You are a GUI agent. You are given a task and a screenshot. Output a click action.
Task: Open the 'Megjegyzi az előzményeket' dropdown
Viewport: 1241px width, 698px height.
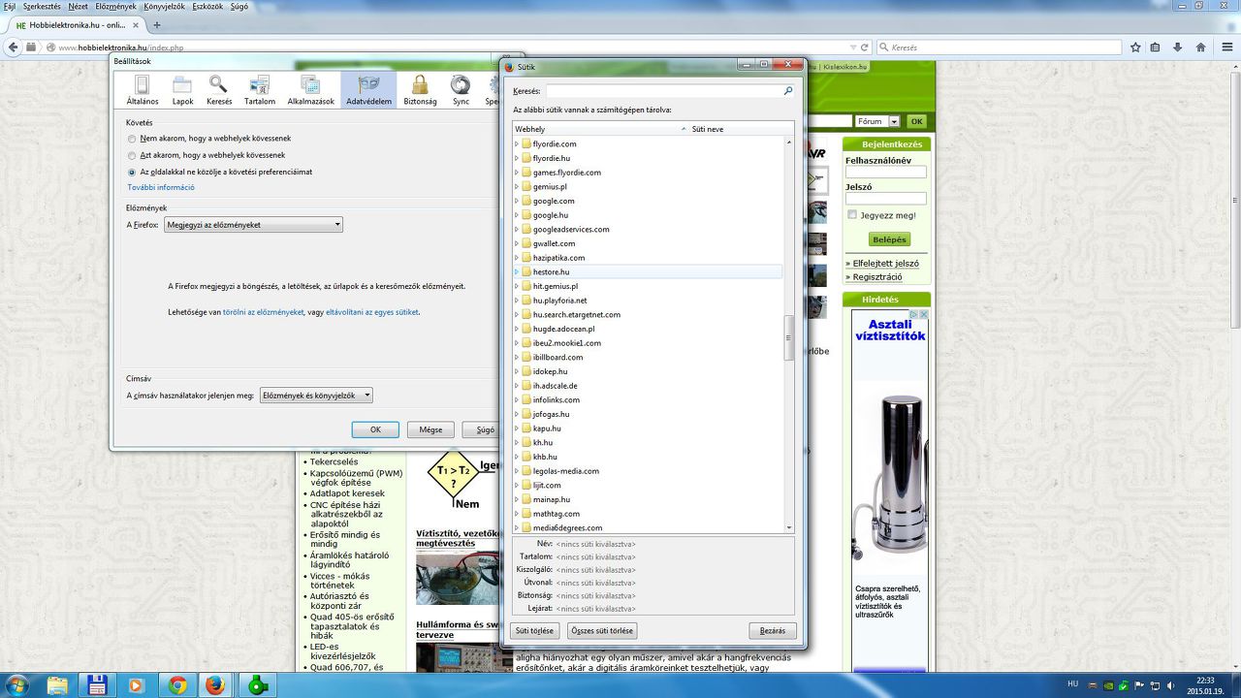253,225
